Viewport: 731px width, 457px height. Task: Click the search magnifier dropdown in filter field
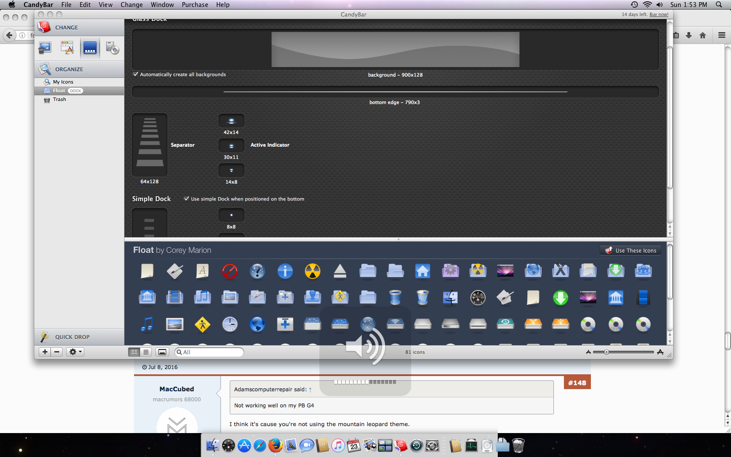(x=179, y=352)
